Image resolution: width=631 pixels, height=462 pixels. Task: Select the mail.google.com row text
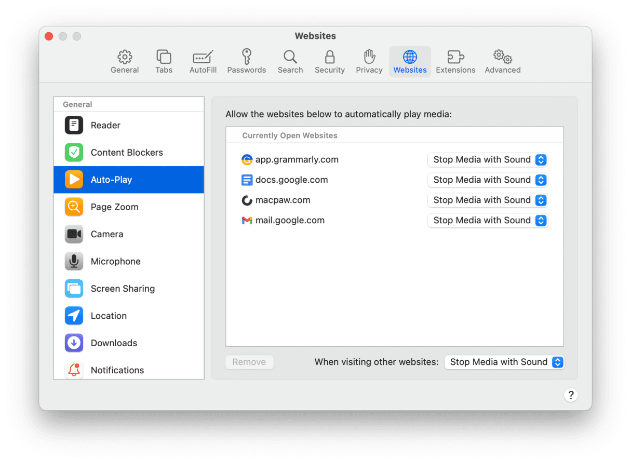click(290, 221)
